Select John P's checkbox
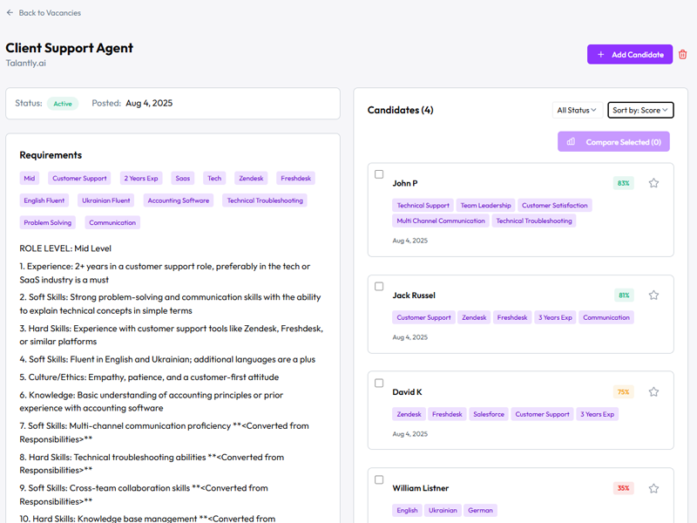Screen dimensions: 697x523 click(379, 174)
